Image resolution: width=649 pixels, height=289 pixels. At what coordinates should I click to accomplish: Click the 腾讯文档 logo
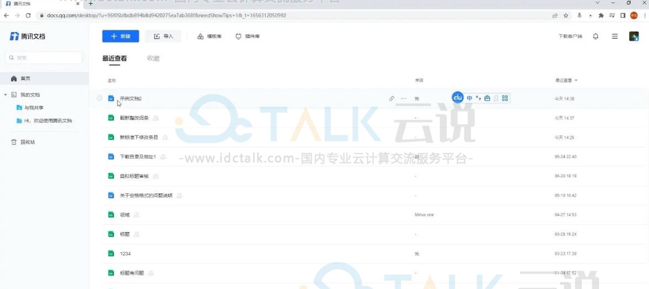coord(27,36)
